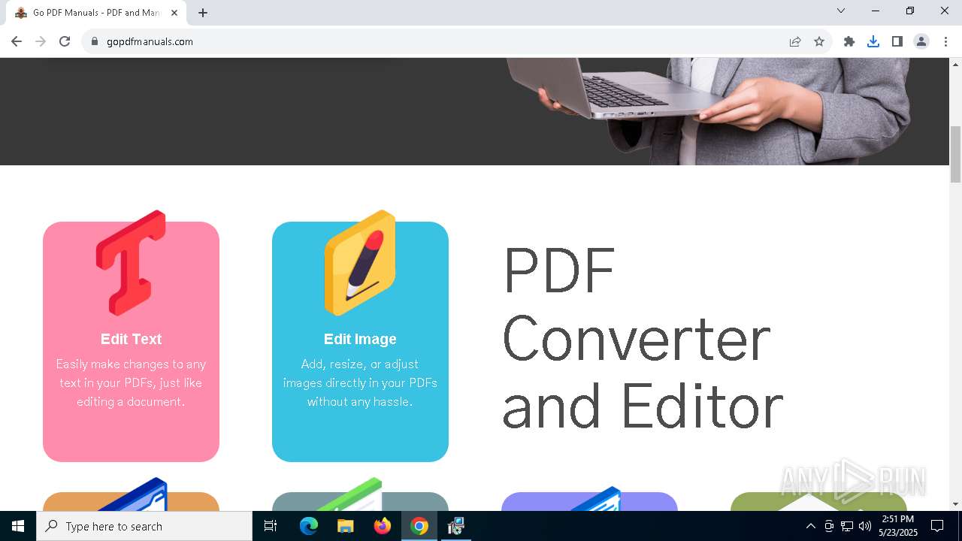
Task: Switch to Chrome in the taskbar
Action: coord(419,526)
